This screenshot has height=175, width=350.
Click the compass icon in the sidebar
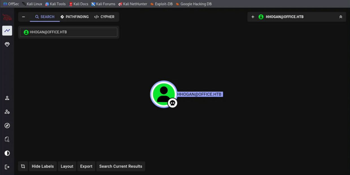click(7, 125)
